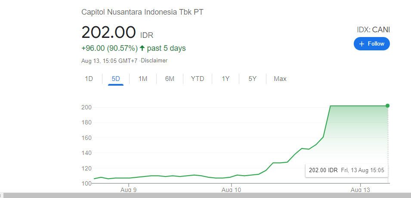Click the Capitol Nusantara Indonesia company title
The height and width of the screenshot is (198, 411).
[x=142, y=12]
